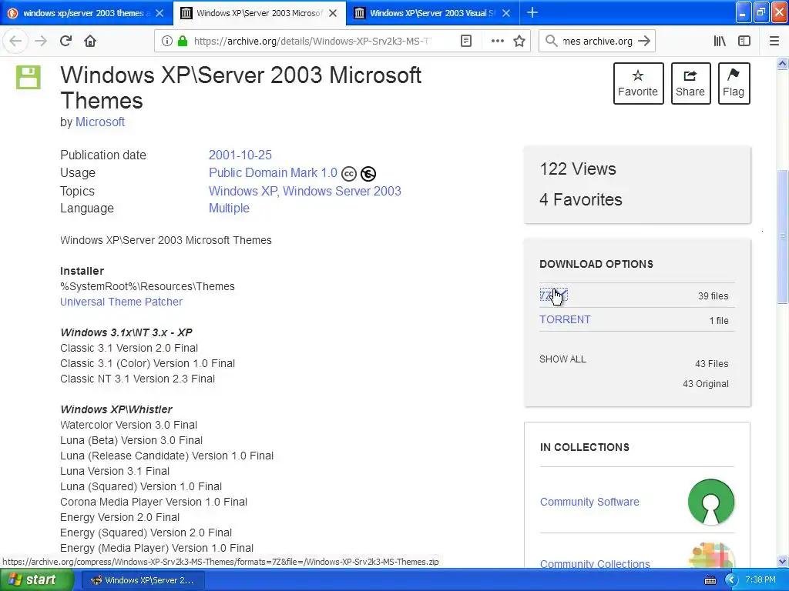Click the '%SystemRoot%\Resources\Themes' path text

(147, 286)
